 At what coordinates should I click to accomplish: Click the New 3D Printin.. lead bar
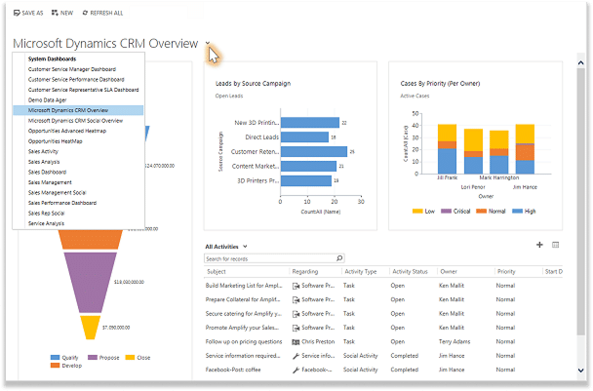click(310, 123)
